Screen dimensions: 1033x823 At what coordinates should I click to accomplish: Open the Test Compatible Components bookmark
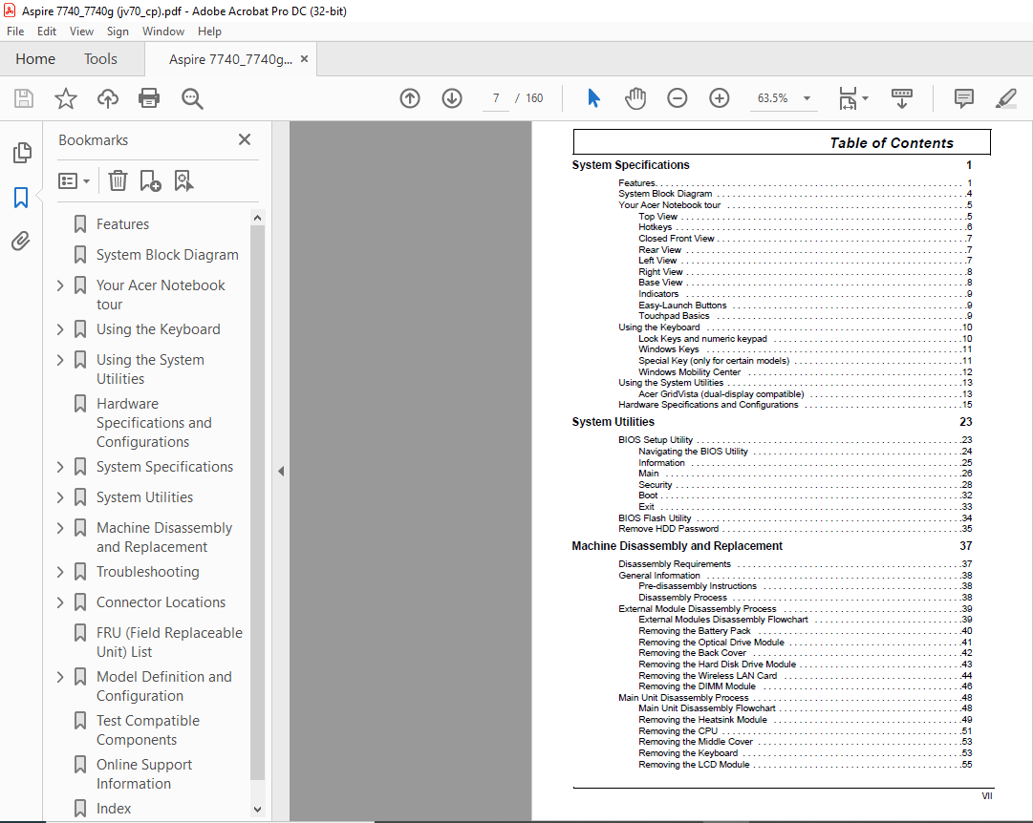[147, 730]
